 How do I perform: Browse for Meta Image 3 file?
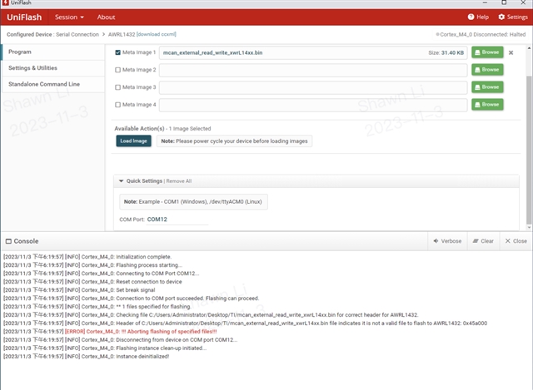click(x=487, y=86)
